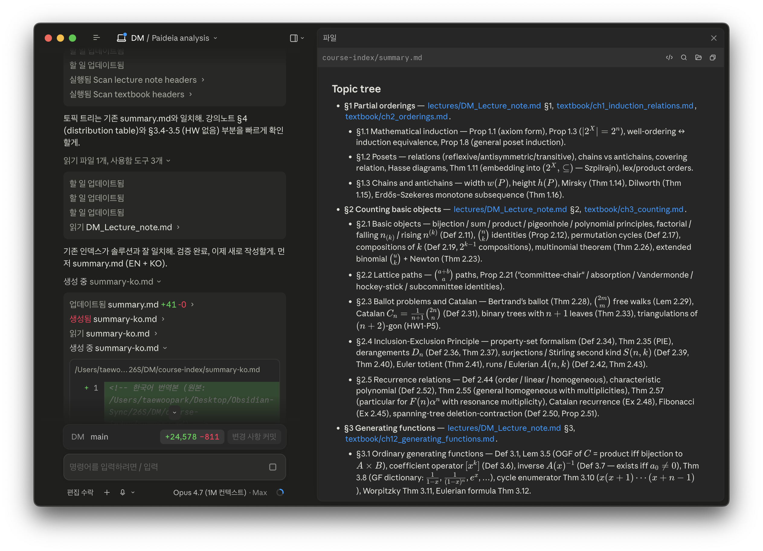Select the Opus 4.7 model selector
This screenshot has height=551, width=763.
point(220,492)
